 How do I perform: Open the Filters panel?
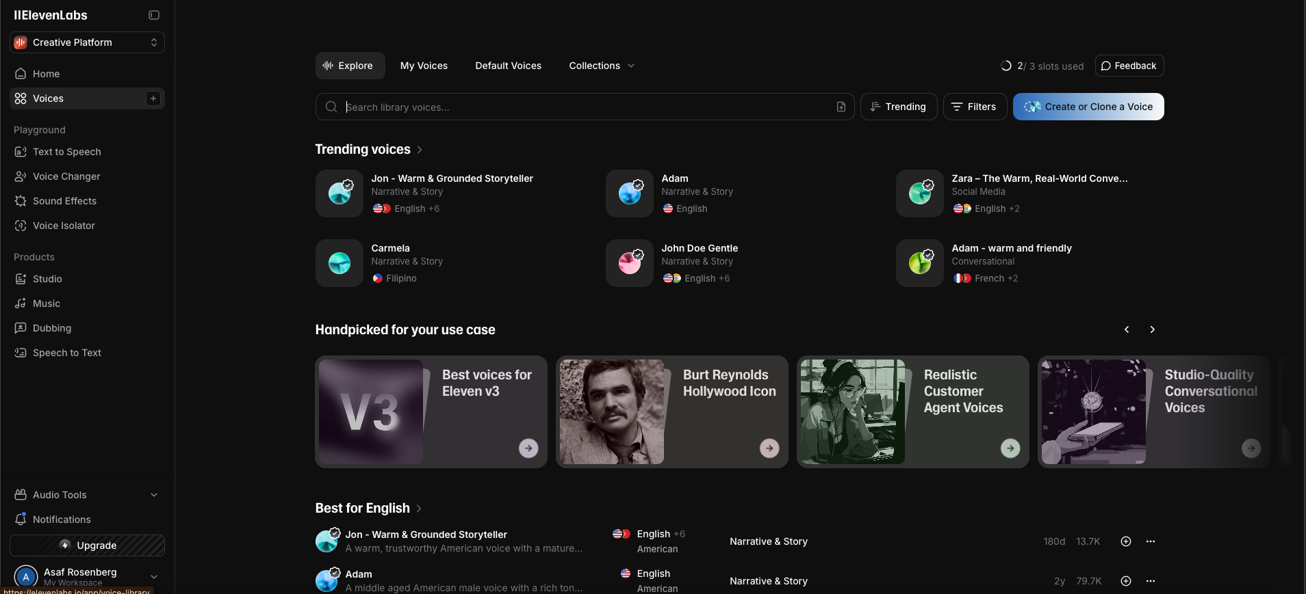[x=975, y=107]
